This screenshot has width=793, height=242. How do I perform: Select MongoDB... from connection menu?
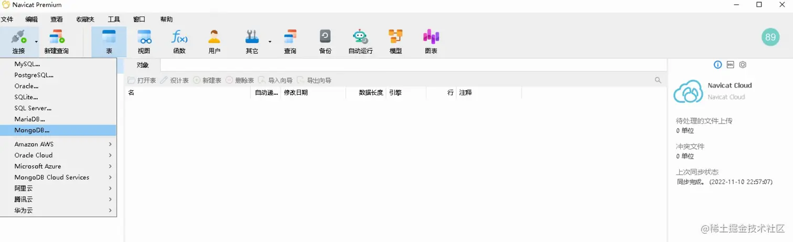[x=58, y=130]
